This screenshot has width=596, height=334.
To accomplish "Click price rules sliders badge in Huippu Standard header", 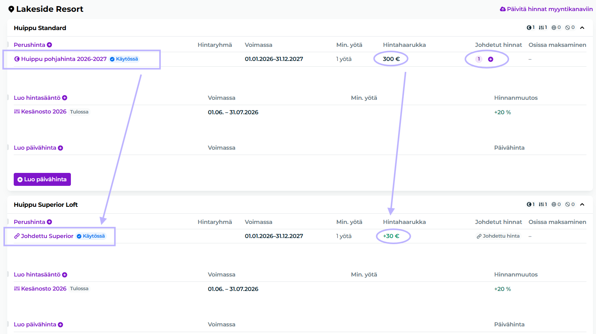I will tap(543, 28).
